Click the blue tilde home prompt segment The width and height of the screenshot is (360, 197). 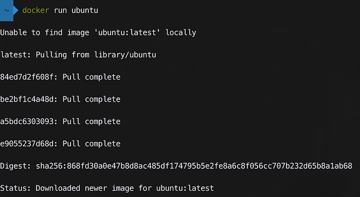[7, 10]
